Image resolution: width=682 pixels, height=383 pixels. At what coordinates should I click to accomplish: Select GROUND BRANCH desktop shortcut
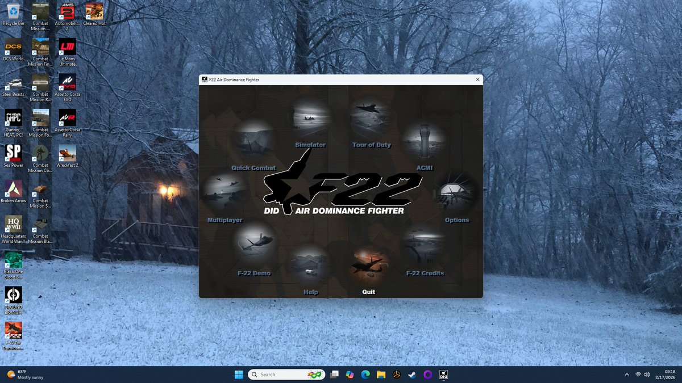coord(13,301)
